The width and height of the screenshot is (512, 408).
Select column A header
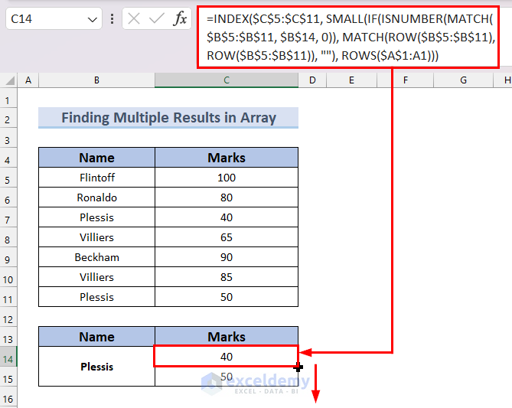[28, 80]
